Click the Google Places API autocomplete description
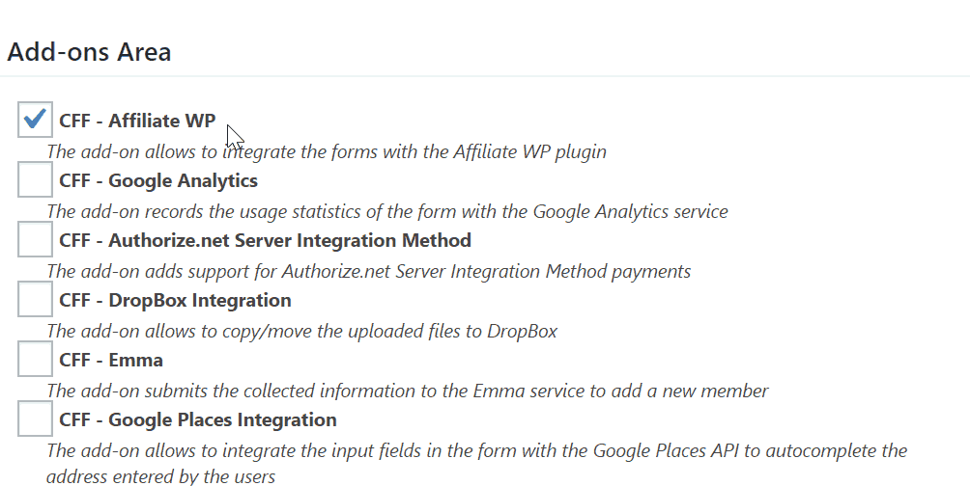Viewport: 970px width, 486px height. tap(477, 463)
